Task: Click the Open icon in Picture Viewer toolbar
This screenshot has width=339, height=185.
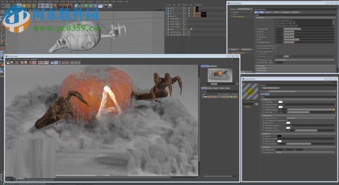Action: [x=8, y=63]
